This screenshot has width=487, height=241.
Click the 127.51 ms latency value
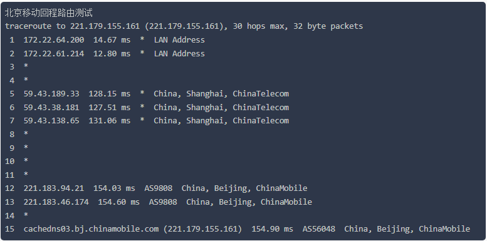[x=110, y=107]
